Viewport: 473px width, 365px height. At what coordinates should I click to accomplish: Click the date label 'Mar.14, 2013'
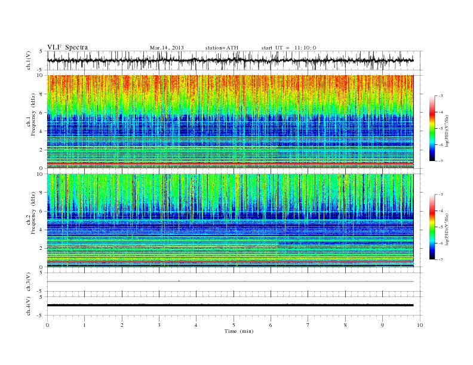click(x=167, y=48)
